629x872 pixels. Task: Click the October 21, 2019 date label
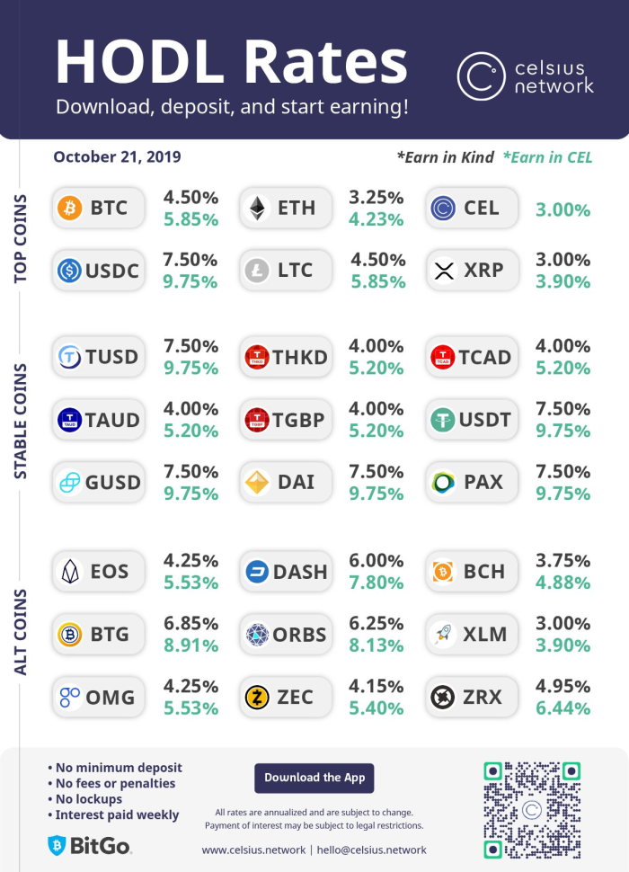point(117,156)
